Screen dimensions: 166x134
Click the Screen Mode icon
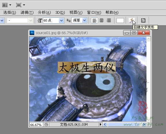point(19,5)
